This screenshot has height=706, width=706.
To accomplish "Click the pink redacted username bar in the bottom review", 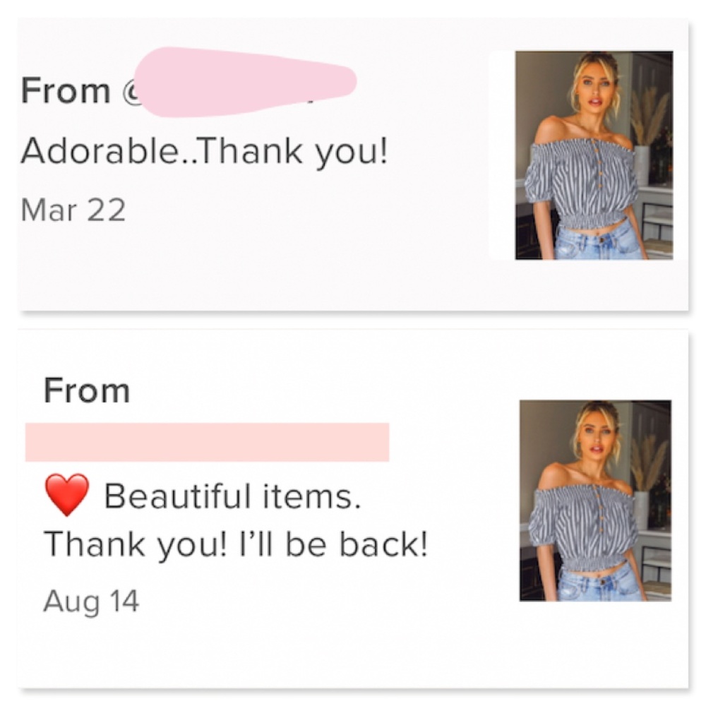I will point(207,442).
